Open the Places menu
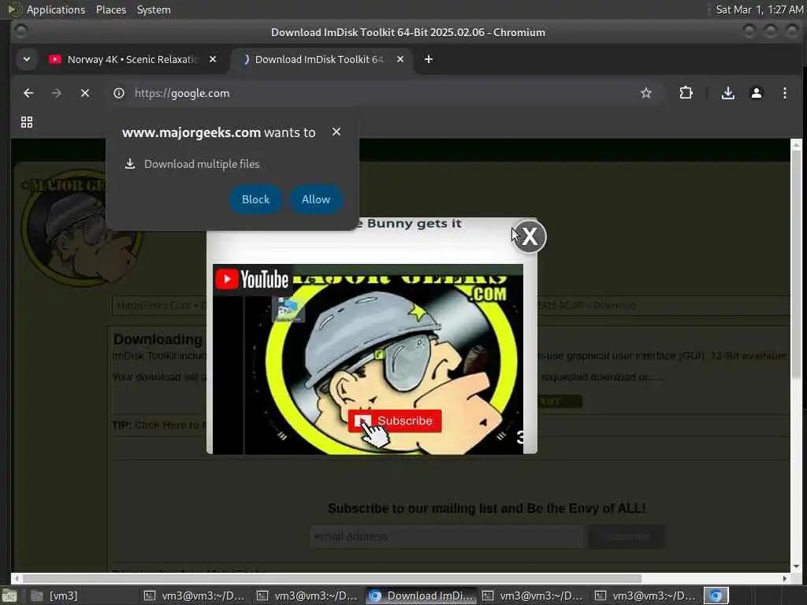 click(110, 9)
